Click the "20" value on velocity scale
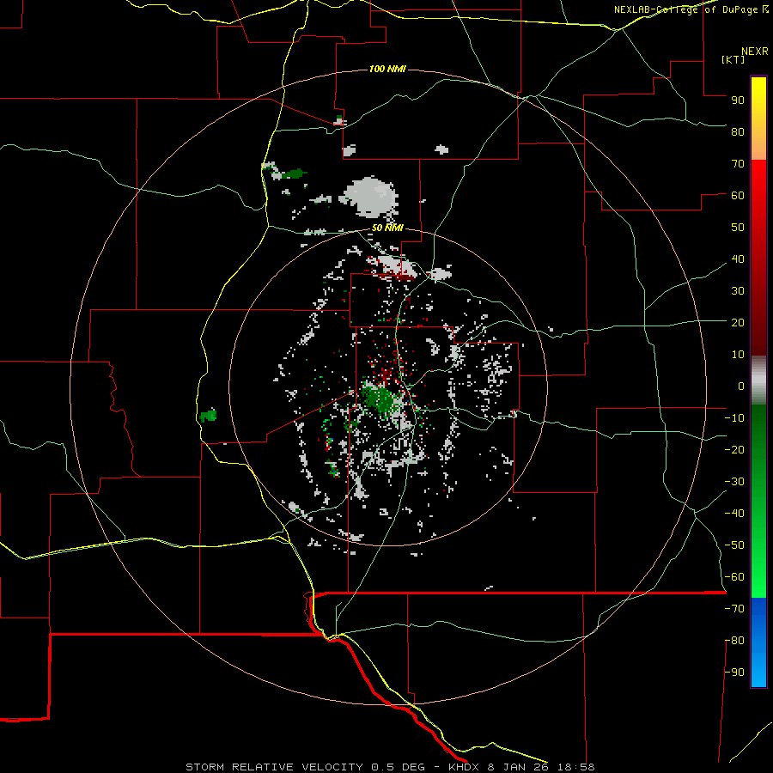 click(738, 322)
